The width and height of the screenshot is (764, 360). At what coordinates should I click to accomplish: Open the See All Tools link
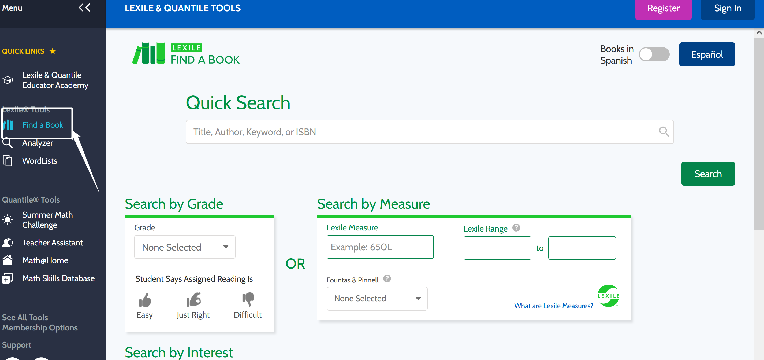25,317
